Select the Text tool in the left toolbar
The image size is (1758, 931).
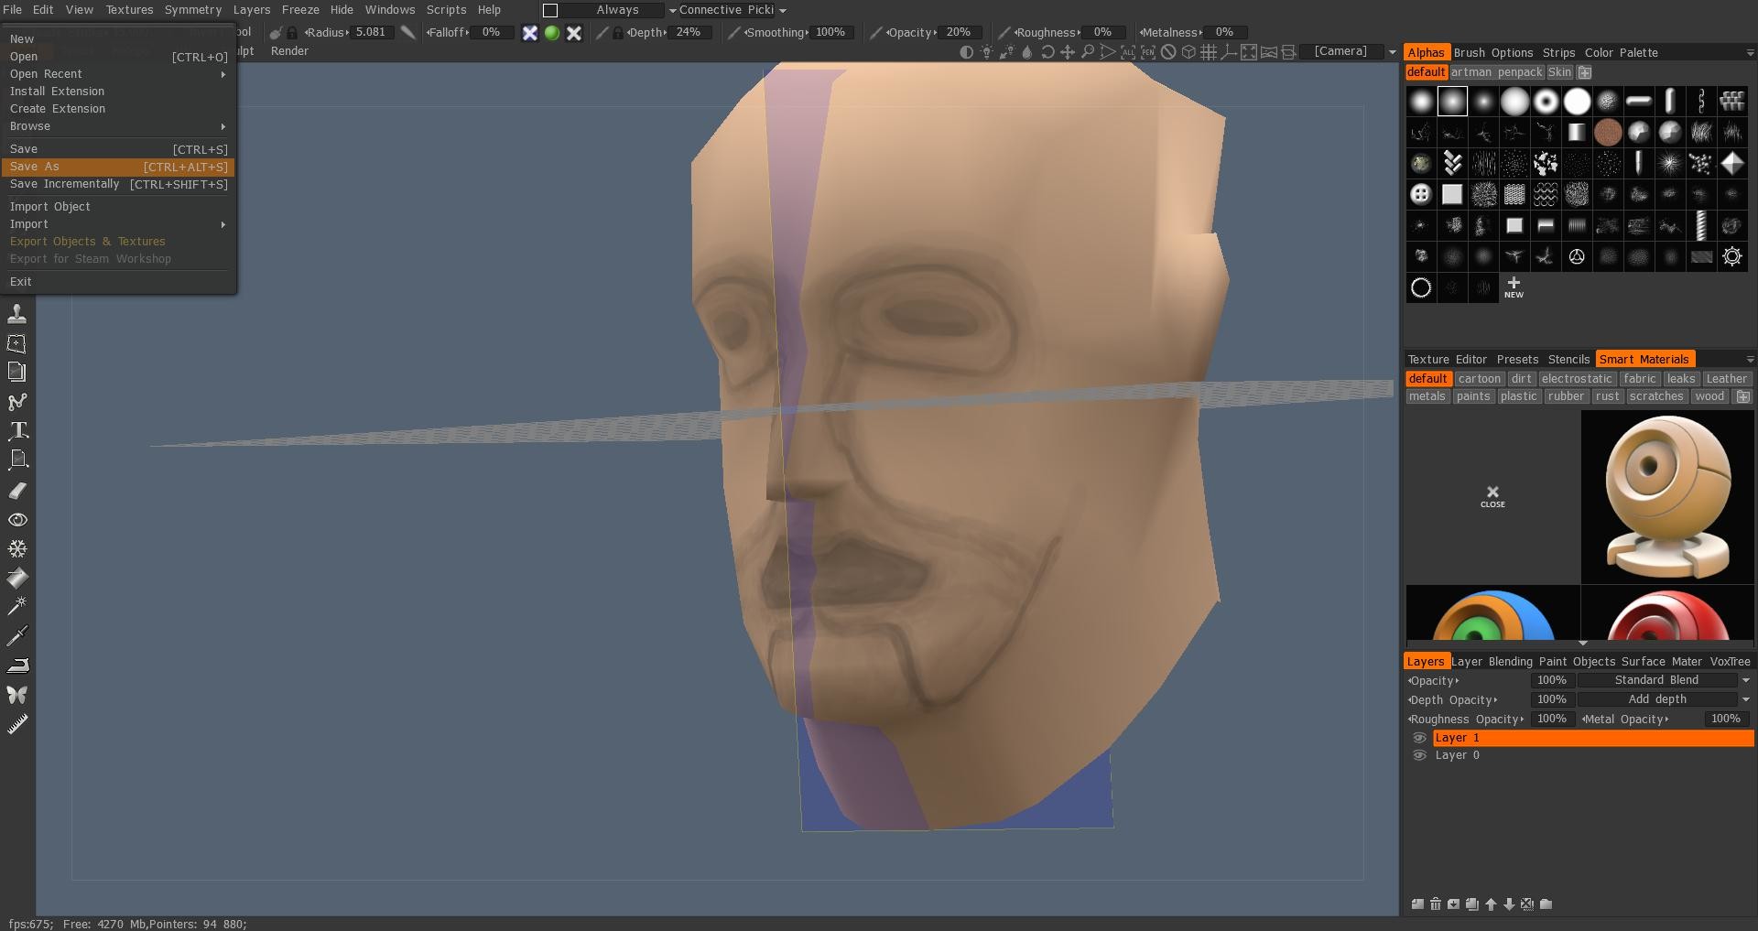pyautogui.click(x=17, y=430)
